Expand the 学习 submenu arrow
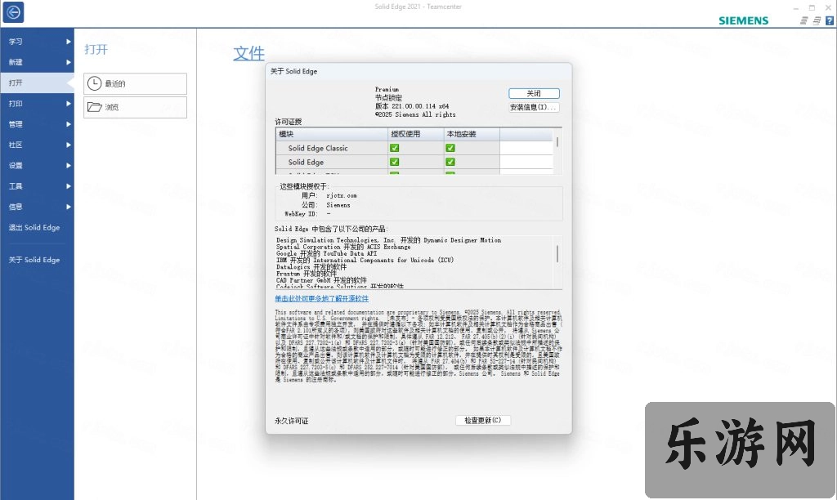837x500 pixels. click(x=69, y=41)
